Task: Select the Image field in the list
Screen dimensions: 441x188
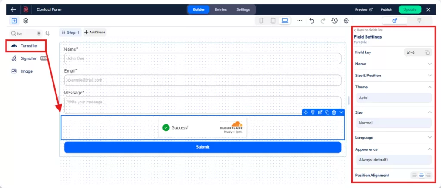Action: [22, 71]
